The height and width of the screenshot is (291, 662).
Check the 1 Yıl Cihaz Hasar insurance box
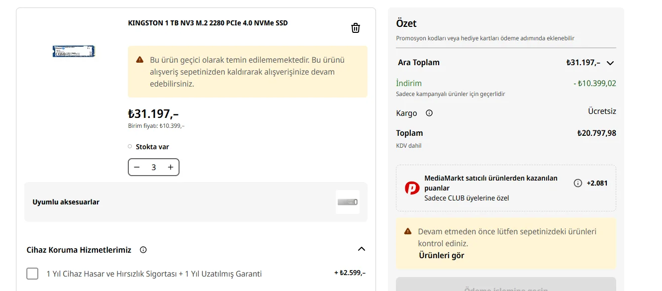tap(32, 274)
